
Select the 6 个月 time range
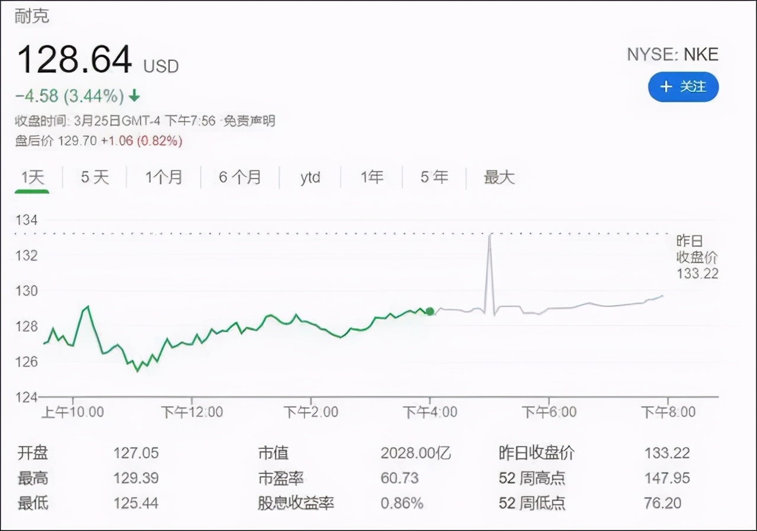tap(239, 177)
